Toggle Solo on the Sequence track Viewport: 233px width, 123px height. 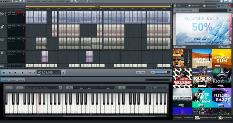[9, 38]
